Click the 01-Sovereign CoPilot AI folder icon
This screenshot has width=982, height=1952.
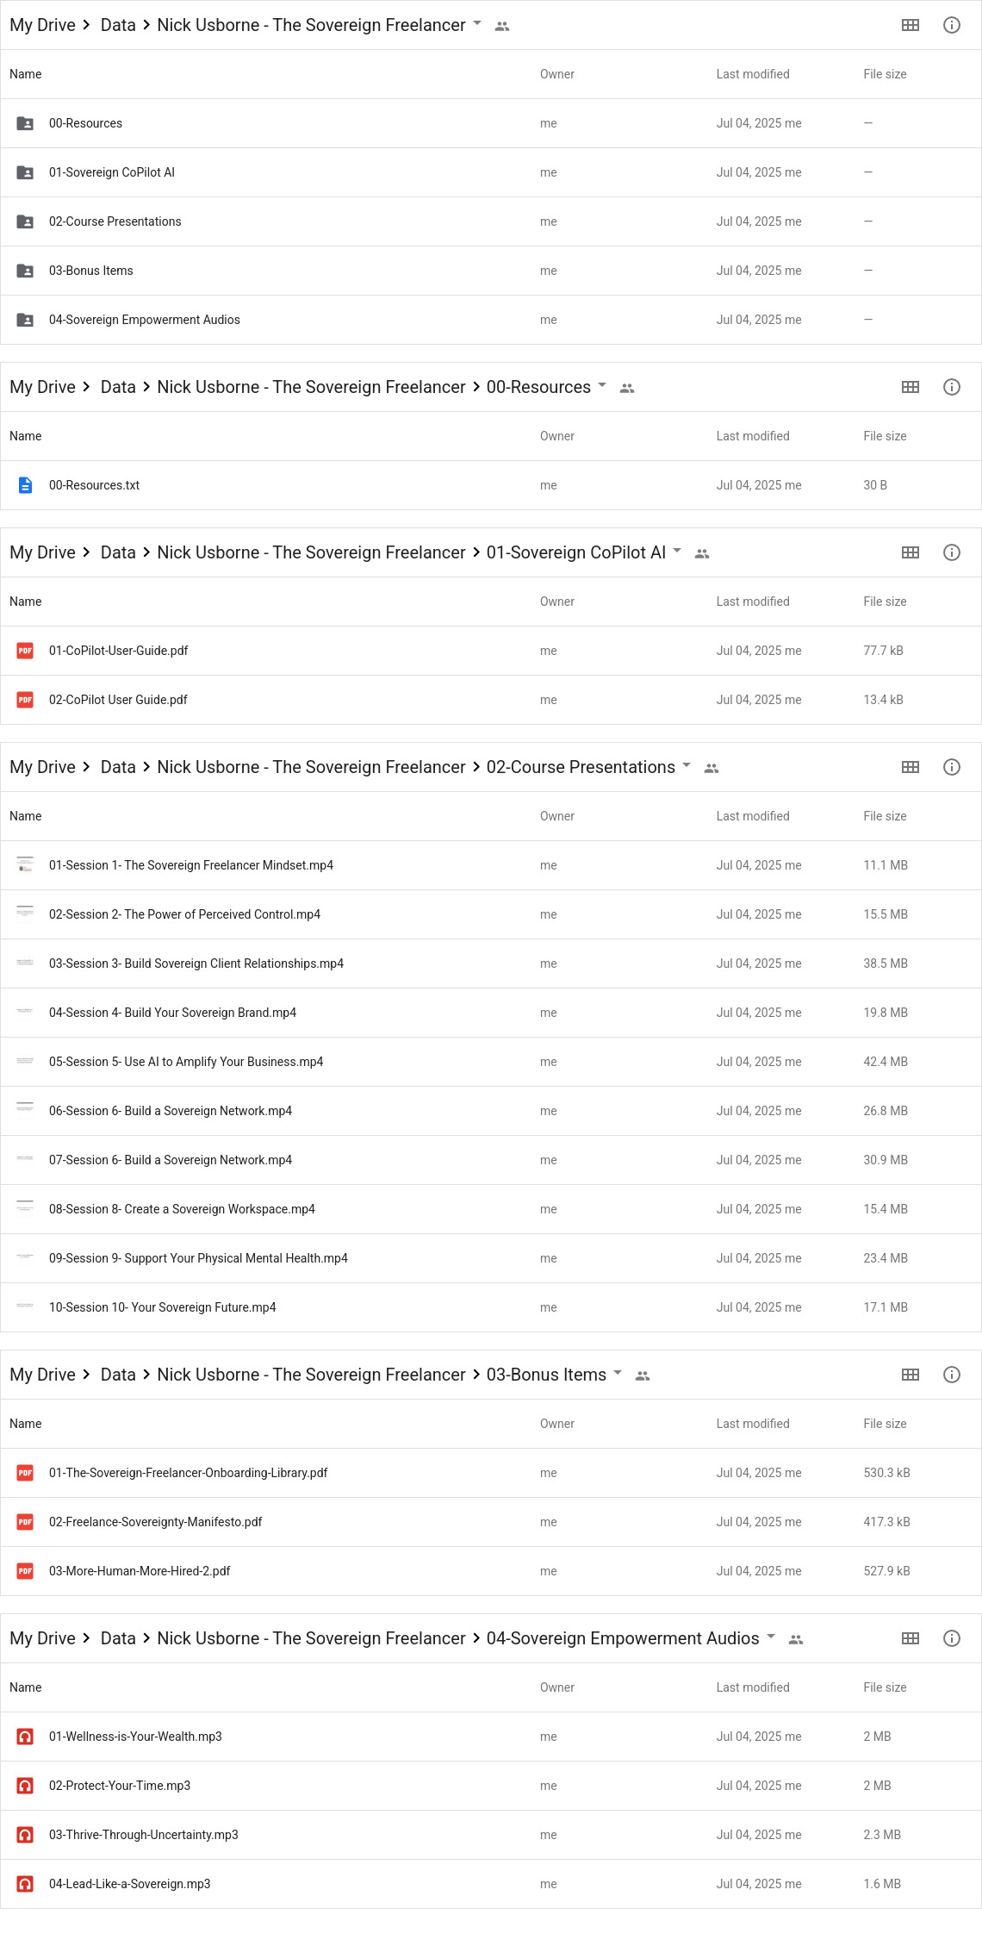coord(25,172)
